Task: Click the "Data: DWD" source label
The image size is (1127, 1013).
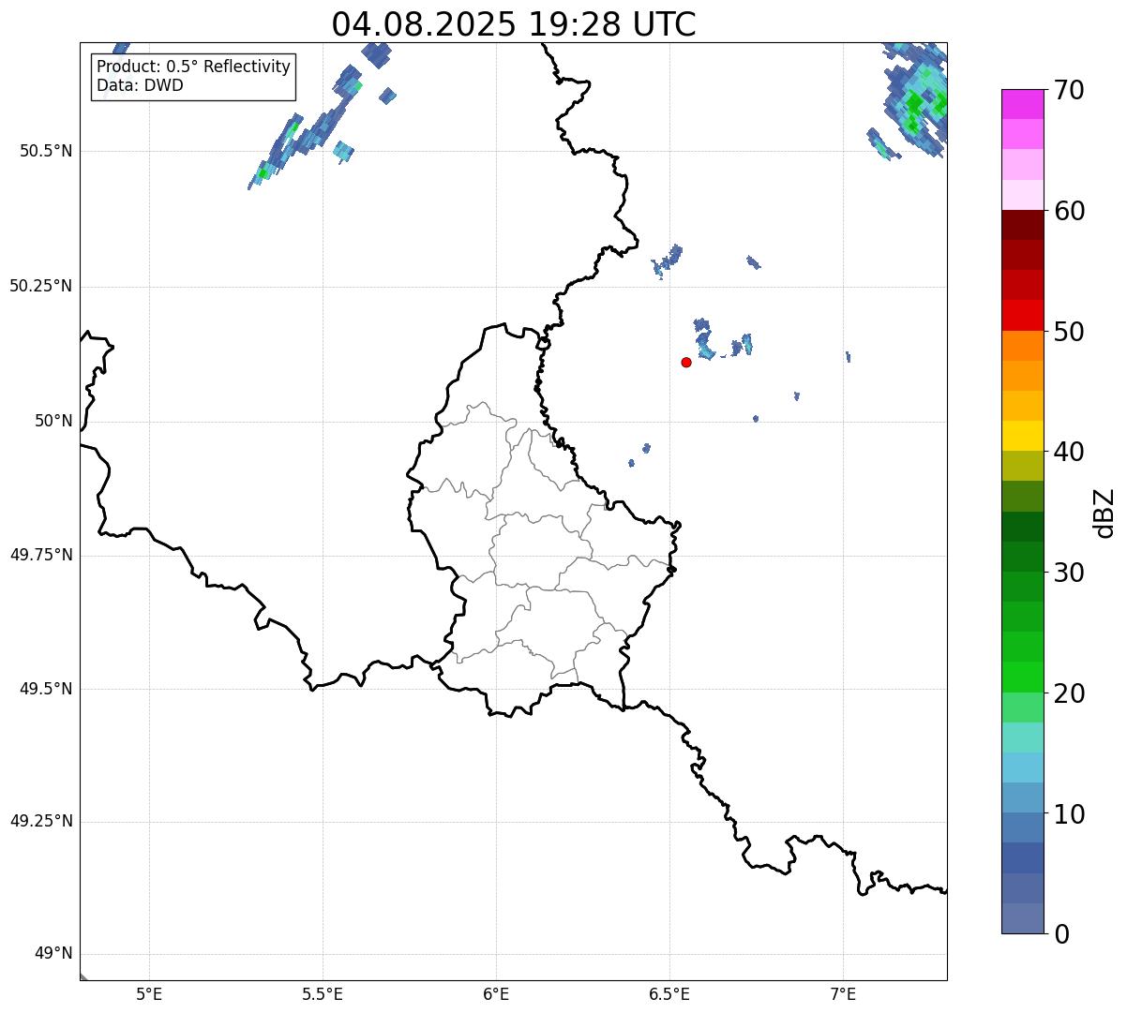Action: [140, 85]
